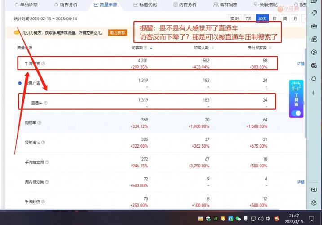Open the briefcase toolbox icon in sidebar
Image resolution: width=322 pixels, height=225 pixels.
(314, 26)
